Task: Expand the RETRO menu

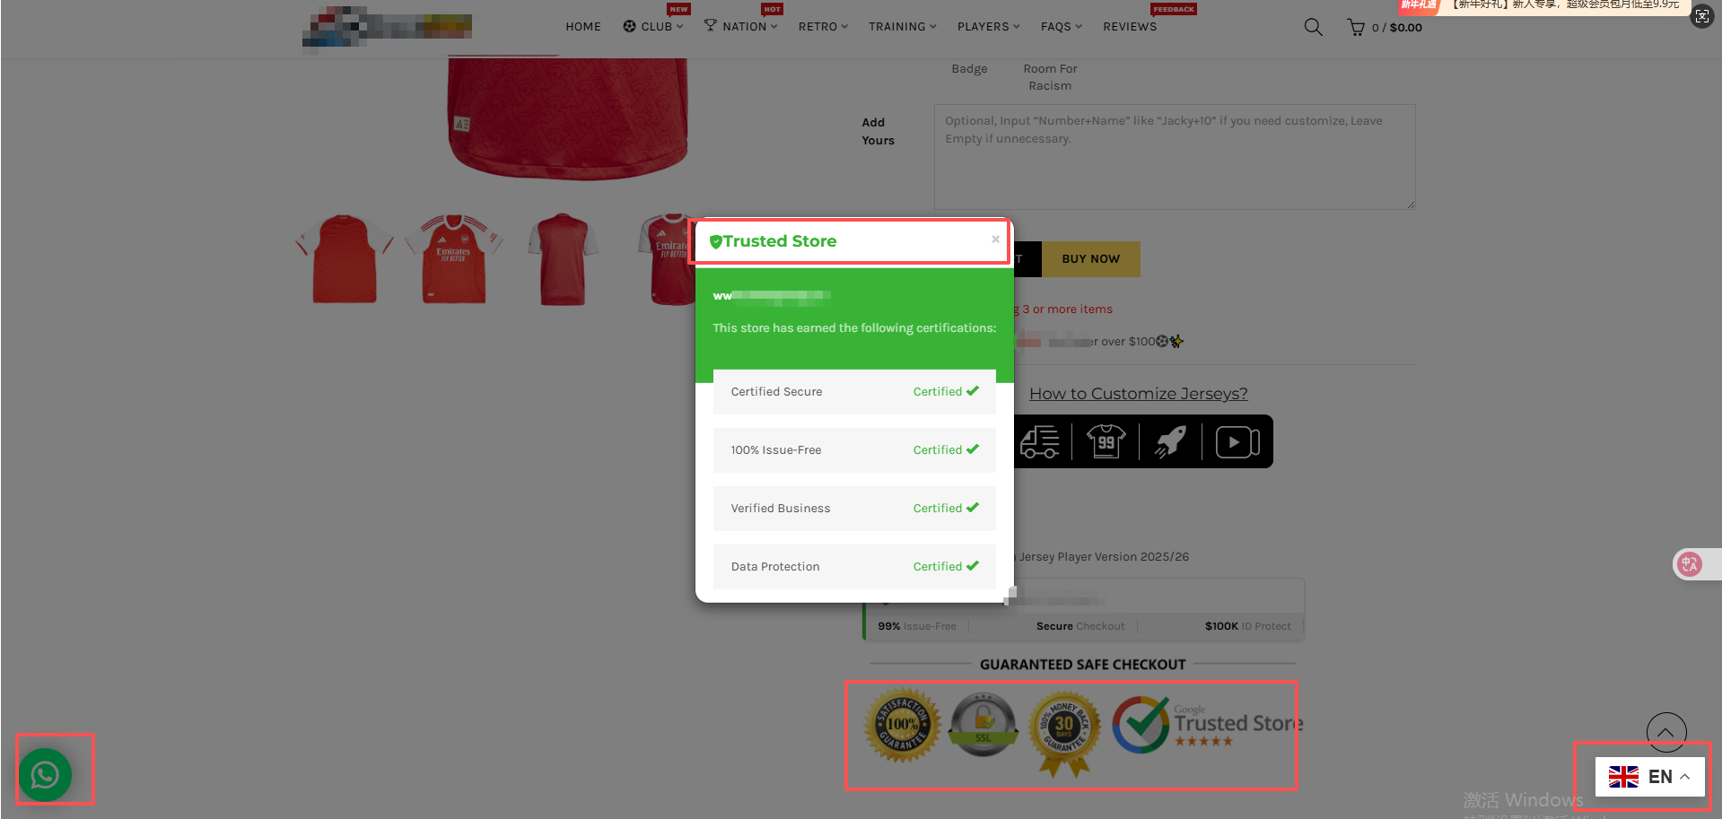Action: (x=822, y=27)
